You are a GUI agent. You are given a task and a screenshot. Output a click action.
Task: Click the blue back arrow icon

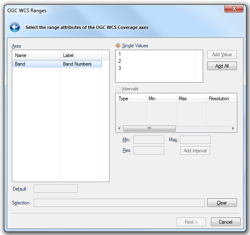[x=15, y=27]
